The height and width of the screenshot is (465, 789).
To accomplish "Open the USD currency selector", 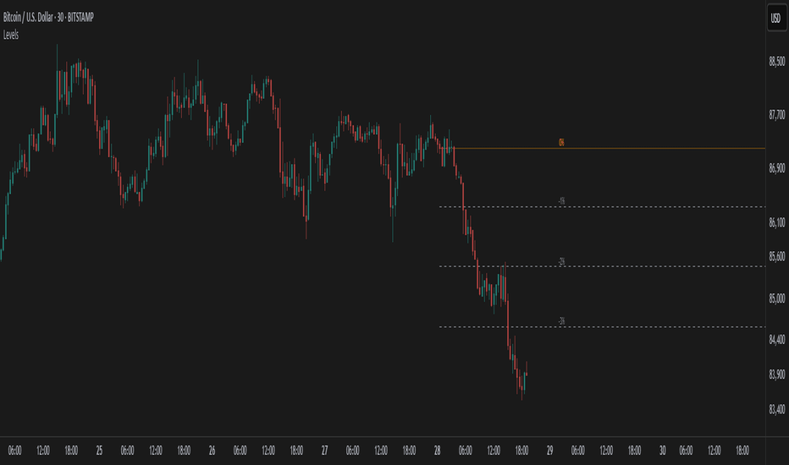I will (776, 19).
